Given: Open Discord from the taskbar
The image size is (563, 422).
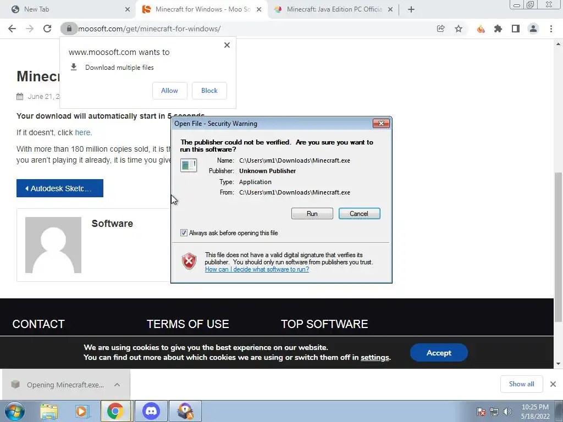Looking at the screenshot, I should click(x=151, y=411).
